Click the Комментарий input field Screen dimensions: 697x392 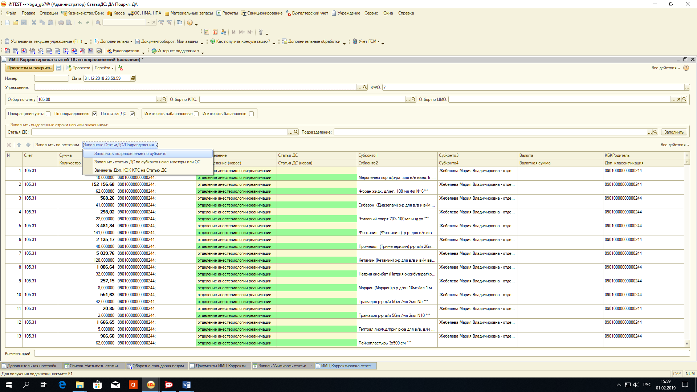tap(362, 354)
